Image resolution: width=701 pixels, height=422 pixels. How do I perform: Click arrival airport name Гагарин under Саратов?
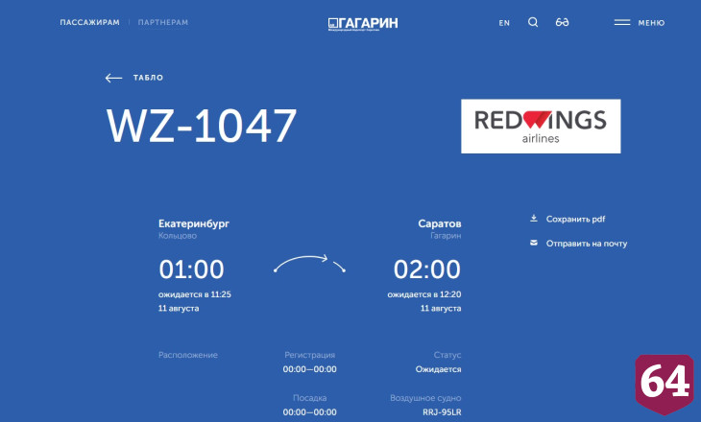(446, 236)
